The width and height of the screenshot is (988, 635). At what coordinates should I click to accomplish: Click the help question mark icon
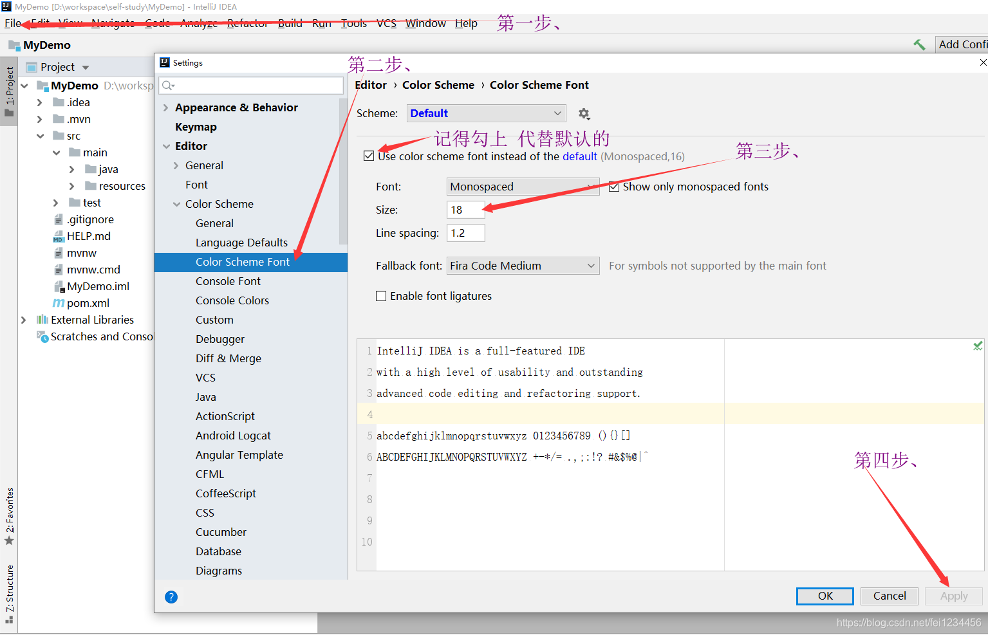tap(171, 597)
